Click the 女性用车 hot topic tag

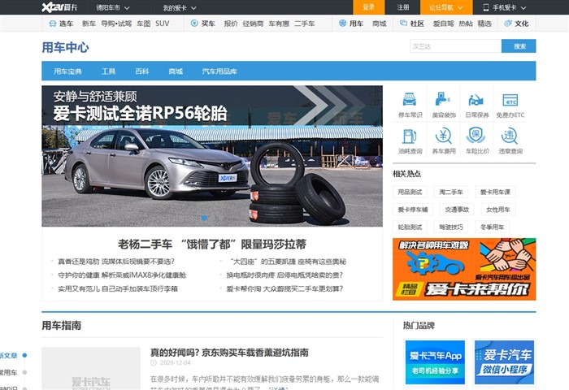pos(498,210)
